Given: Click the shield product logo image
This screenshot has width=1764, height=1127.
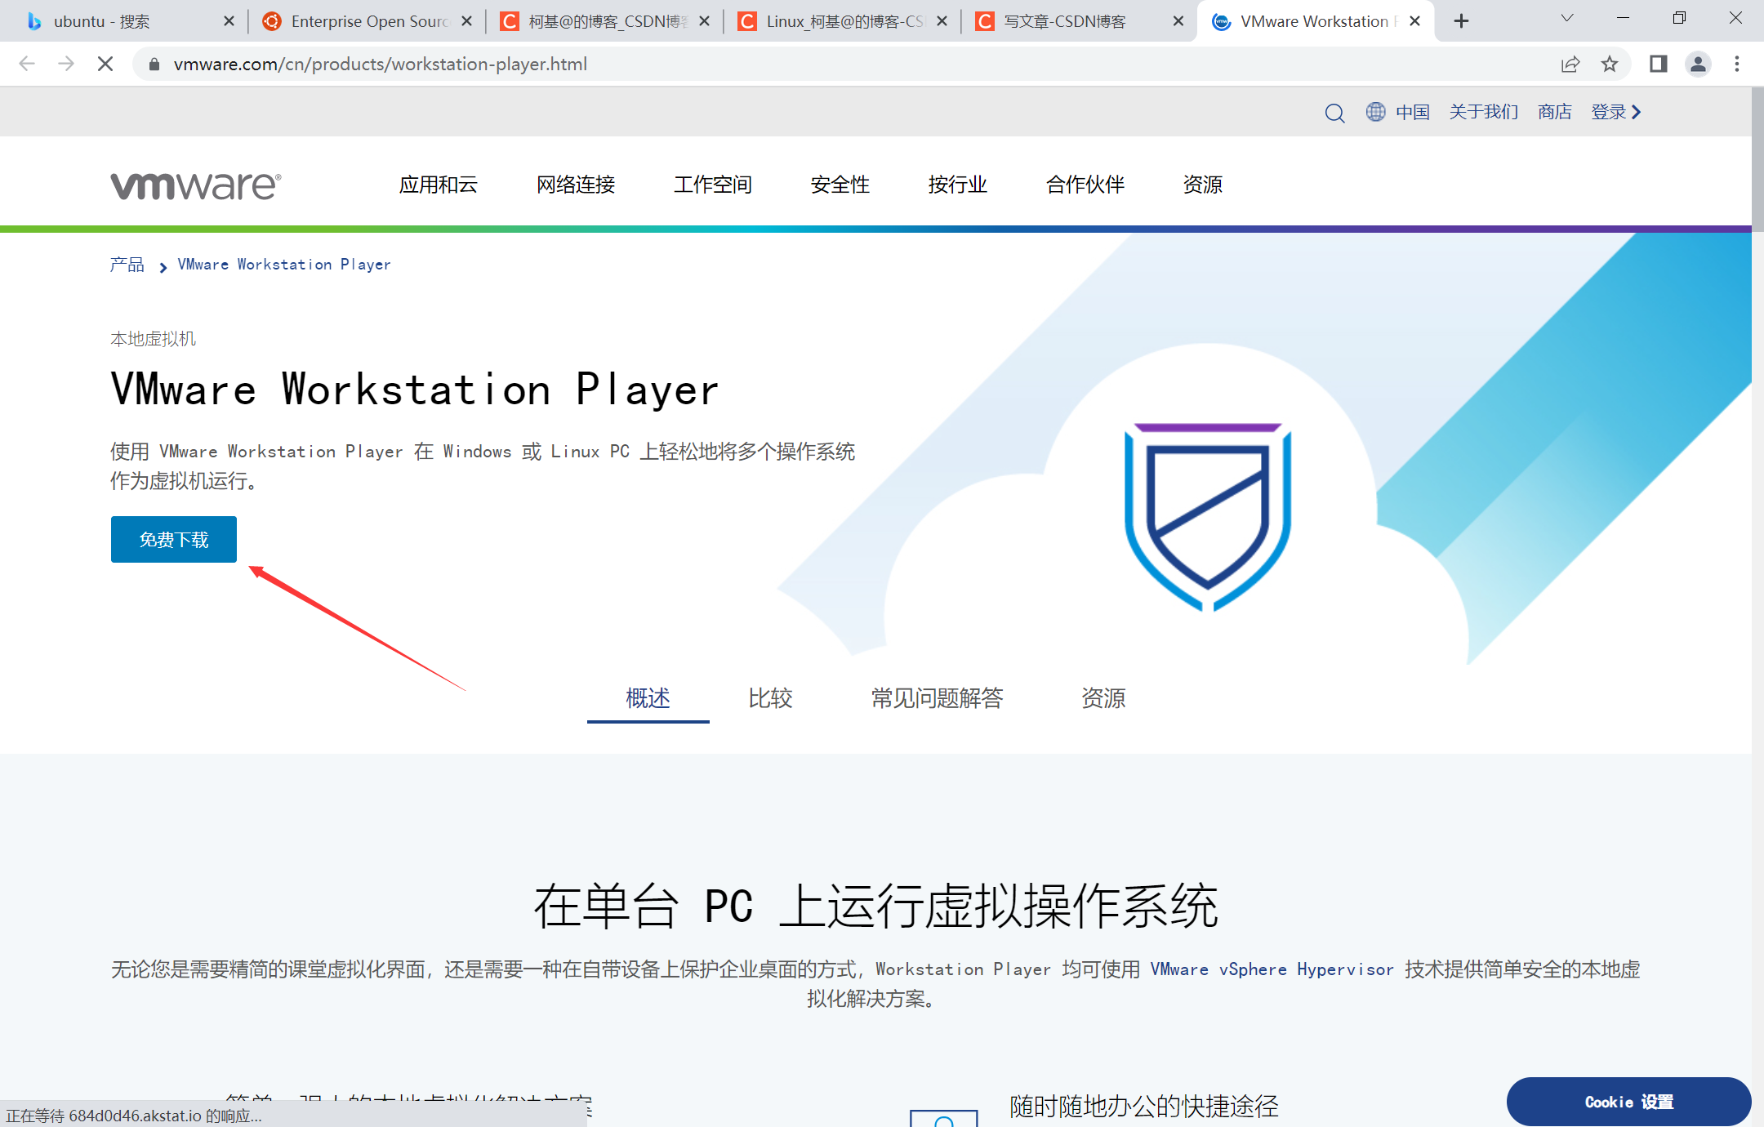Looking at the screenshot, I should click(1208, 516).
